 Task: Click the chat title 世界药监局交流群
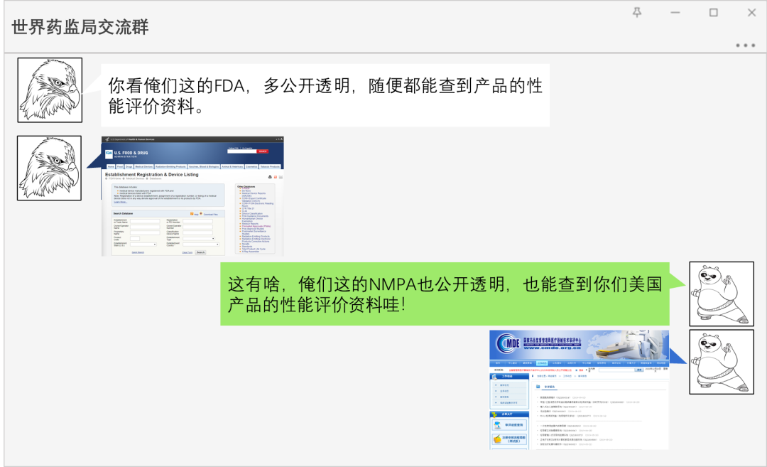click(80, 27)
